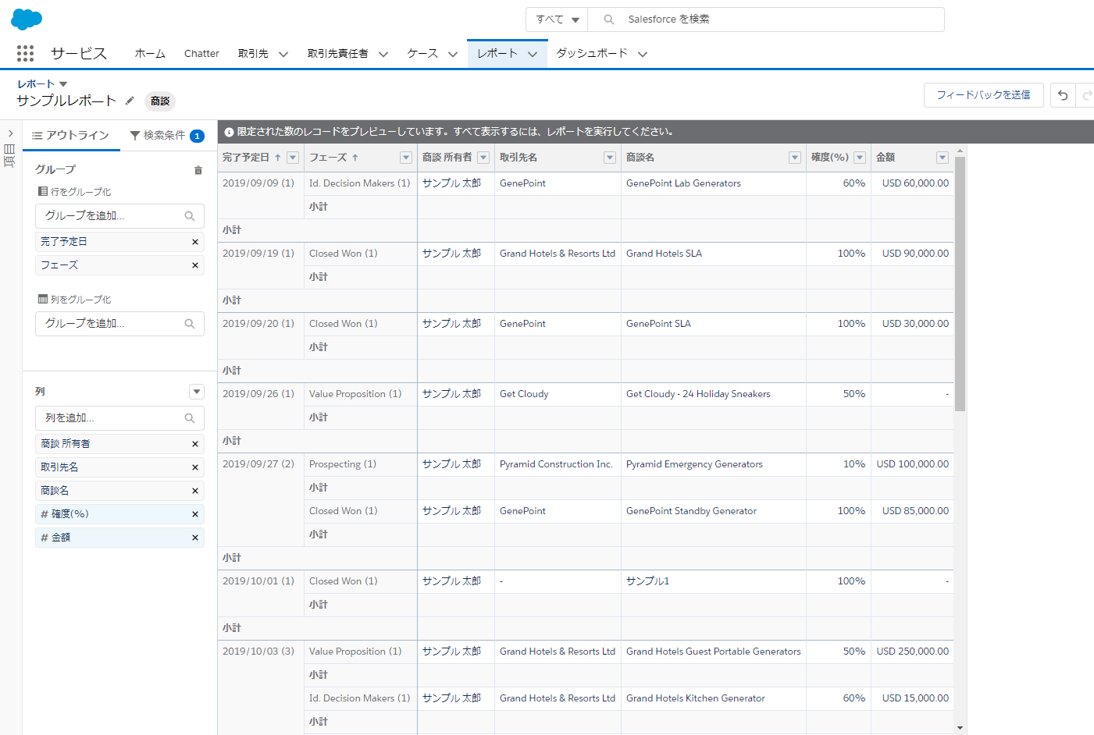Click the 列を追加 input field
The height and width of the screenshot is (735, 1094).
pos(119,418)
